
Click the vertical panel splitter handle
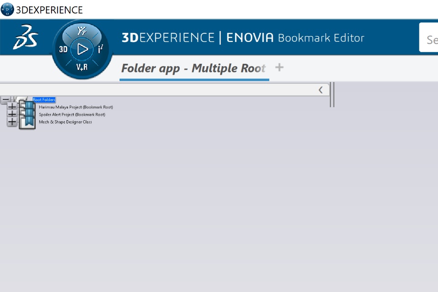coord(332,95)
